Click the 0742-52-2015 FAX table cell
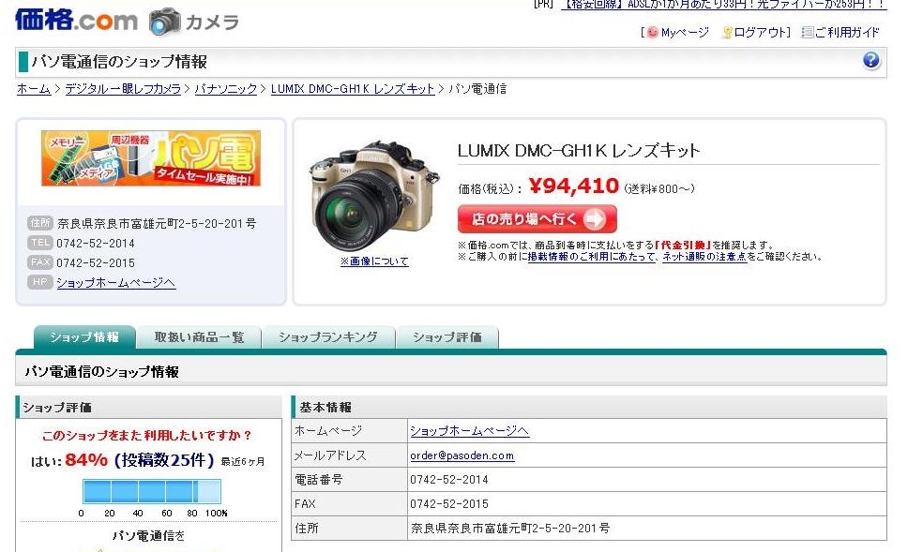The height and width of the screenshot is (552, 908). [x=647, y=504]
